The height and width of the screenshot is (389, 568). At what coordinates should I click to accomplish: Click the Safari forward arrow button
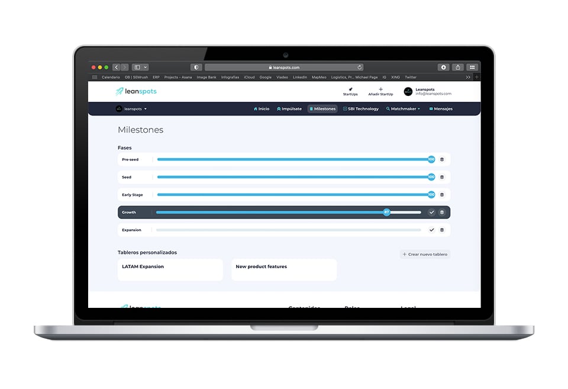pos(125,67)
